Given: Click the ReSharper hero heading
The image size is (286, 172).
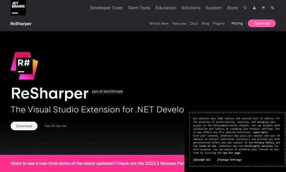Looking at the screenshot, I should 50,93.
